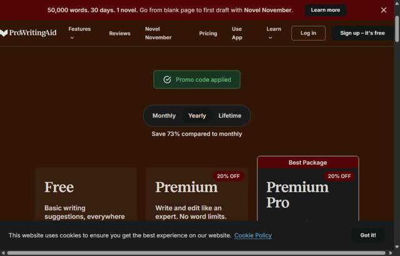Image resolution: width=400 pixels, height=256 pixels.
Task: Click the Log in button
Action: (308, 33)
